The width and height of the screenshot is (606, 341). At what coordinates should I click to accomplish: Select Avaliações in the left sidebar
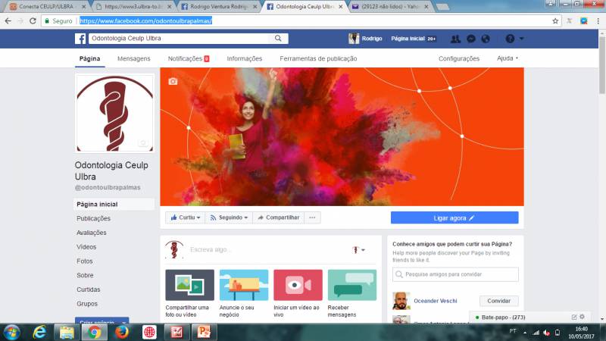(92, 233)
